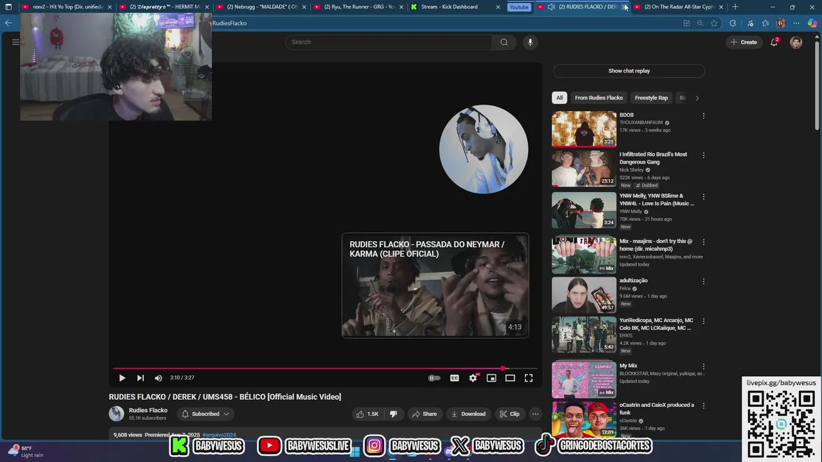
Task: Open the BDOB video thumbnail
Action: coord(584,129)
